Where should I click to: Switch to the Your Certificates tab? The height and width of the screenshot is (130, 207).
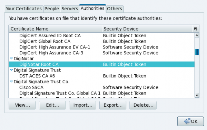(24, 9)
